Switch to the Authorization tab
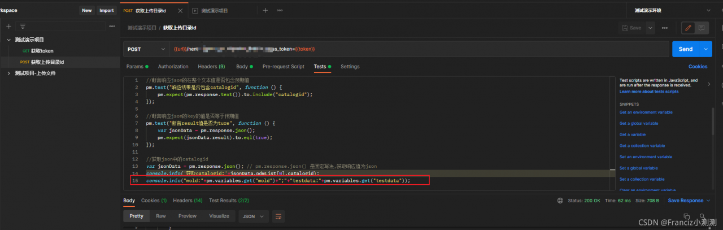 173,67
